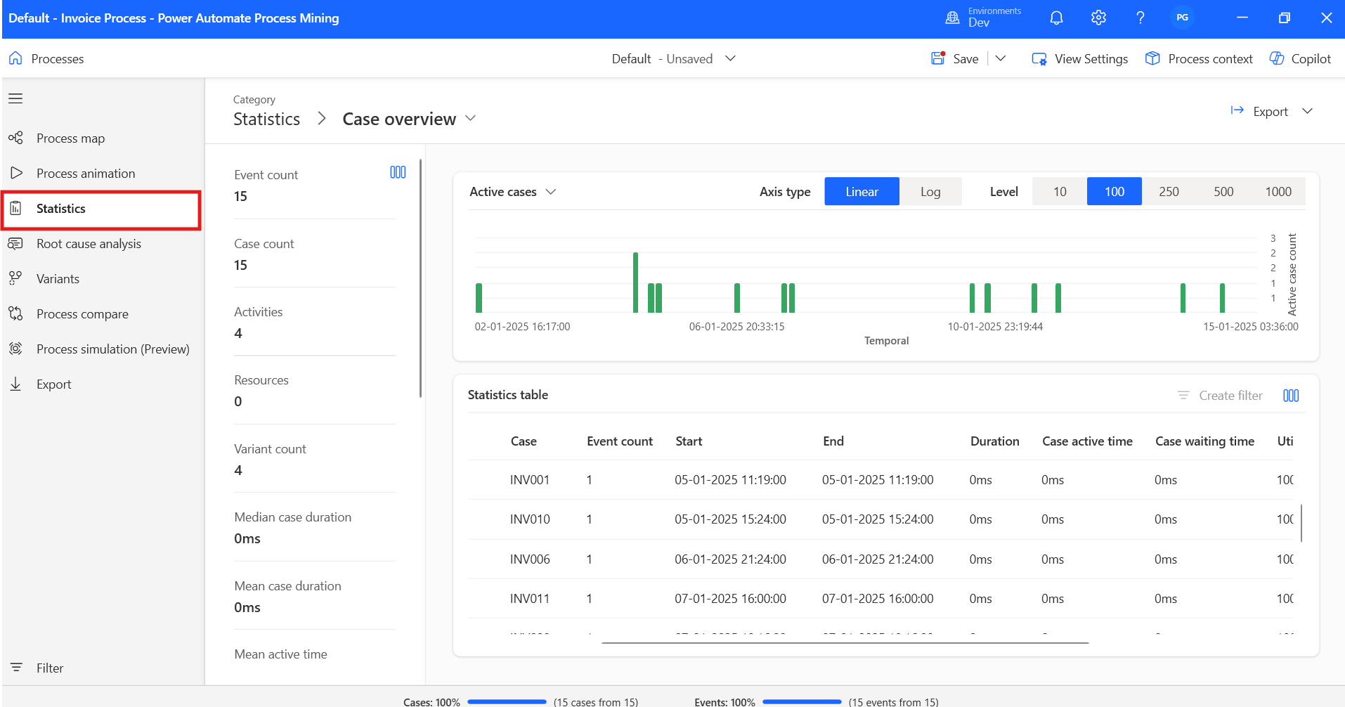This screenshot has height=707, width=1345.
Task: Go to Variants in the sidebar
Action: (x=58, y=279)
